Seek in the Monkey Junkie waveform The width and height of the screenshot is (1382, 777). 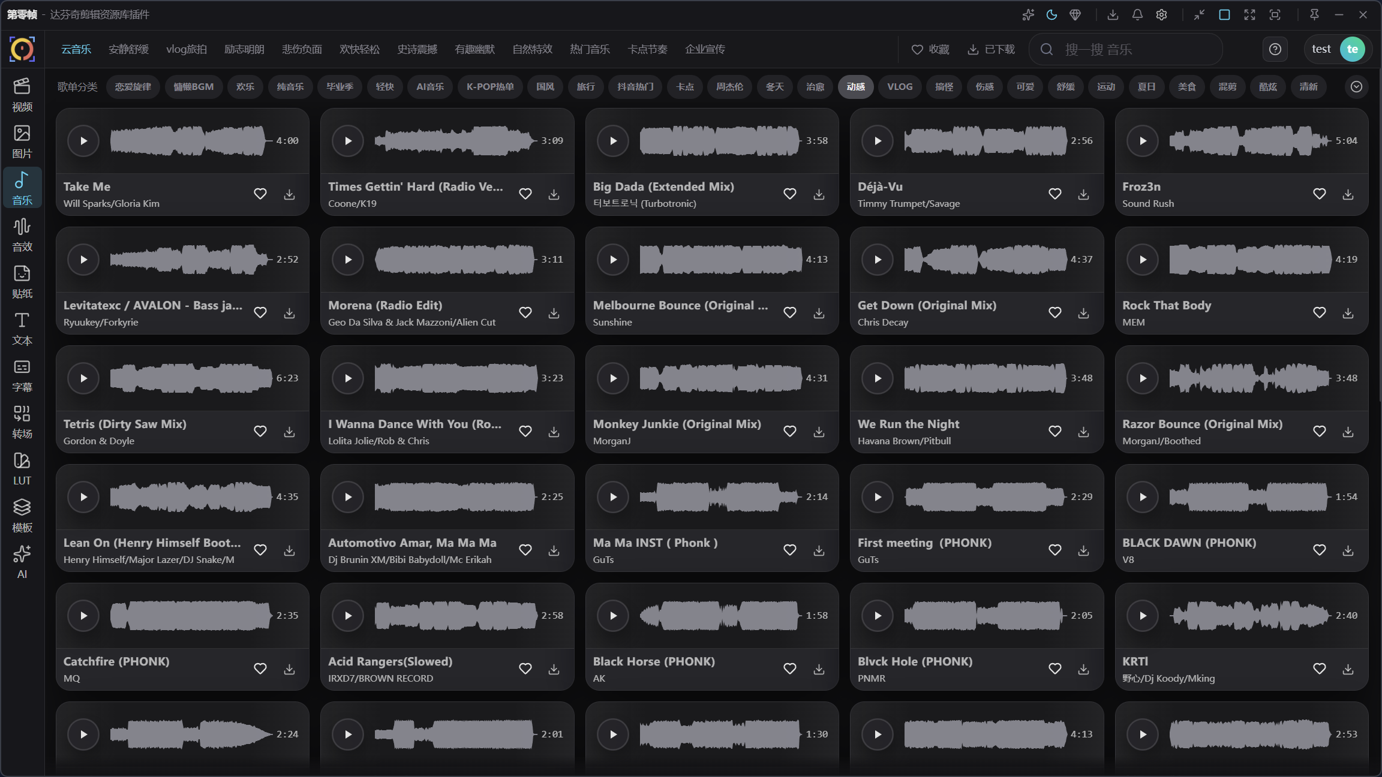point(720,378)
